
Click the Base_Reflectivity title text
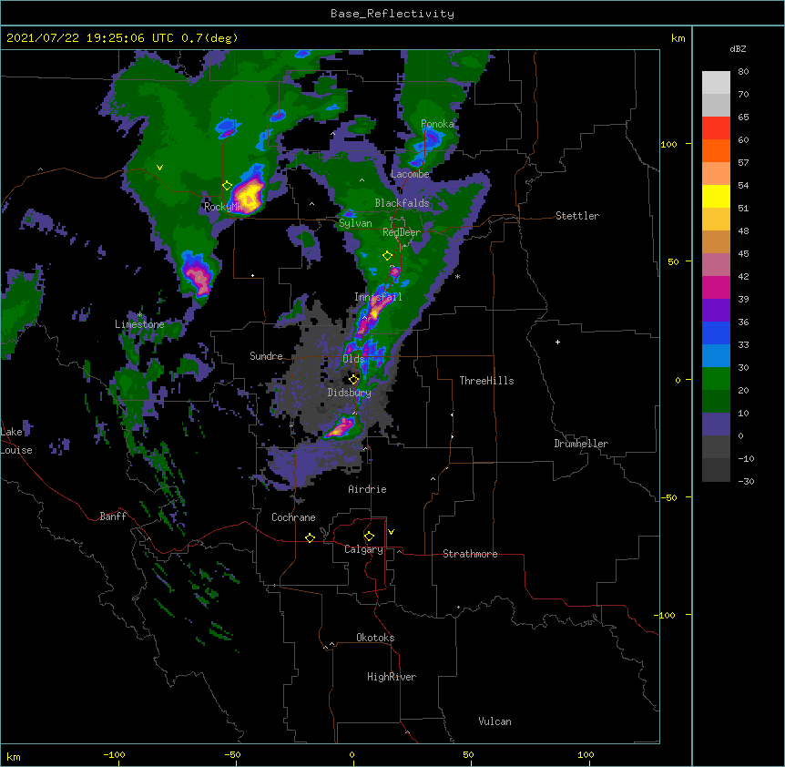pos(392,14)
